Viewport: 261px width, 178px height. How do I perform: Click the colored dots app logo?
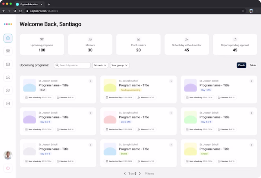(8, 24)
